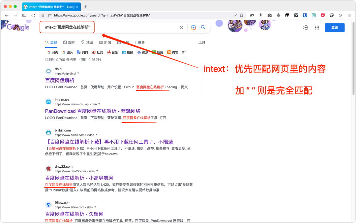Search by image with camera icon
Screen dimensions: 356x223
(193, 27)
